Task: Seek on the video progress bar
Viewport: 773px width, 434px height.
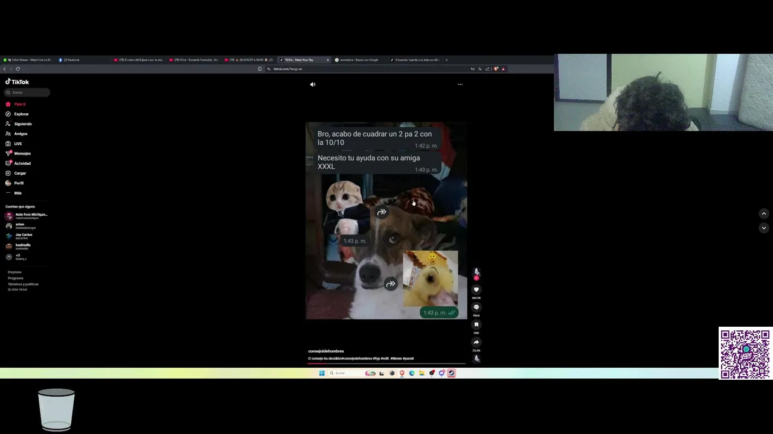Action: pyautogui.click(x=386, y=363)
